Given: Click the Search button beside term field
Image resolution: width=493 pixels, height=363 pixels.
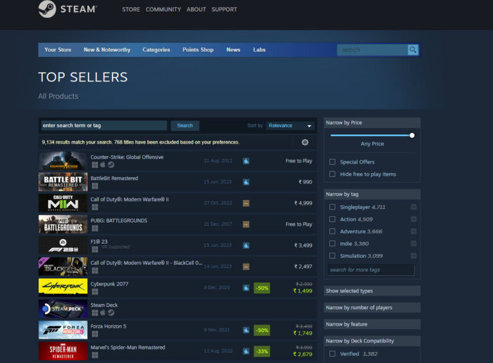Looking at the screenshot, I should [x=185, y=126].
